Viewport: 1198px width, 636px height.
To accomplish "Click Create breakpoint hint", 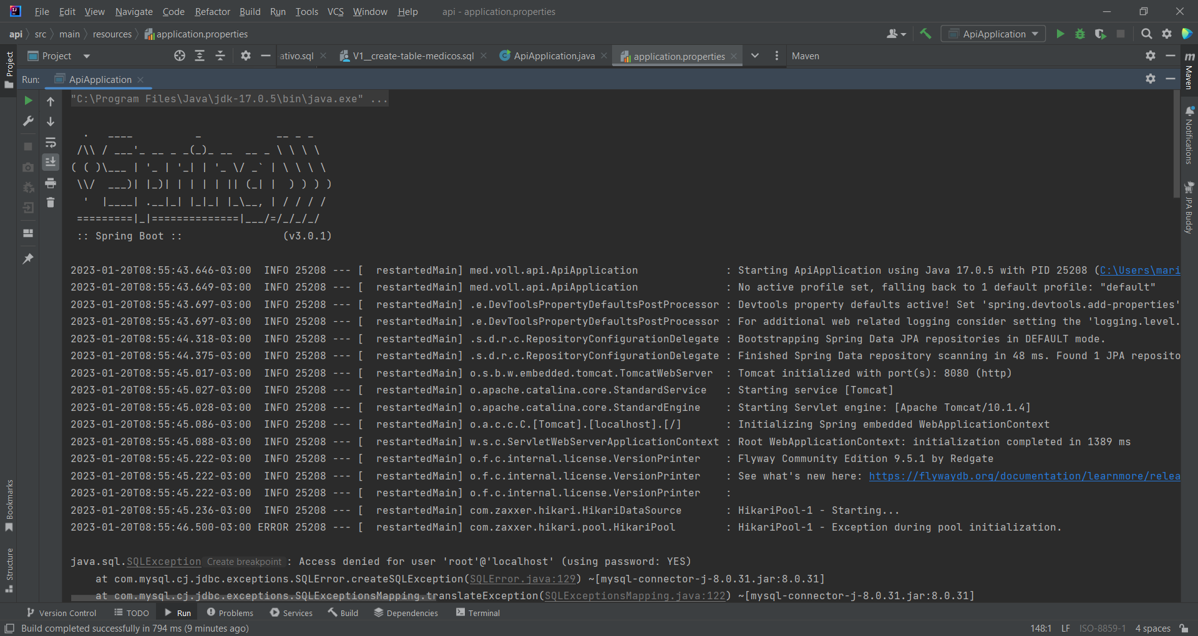I will coord(244,561).
